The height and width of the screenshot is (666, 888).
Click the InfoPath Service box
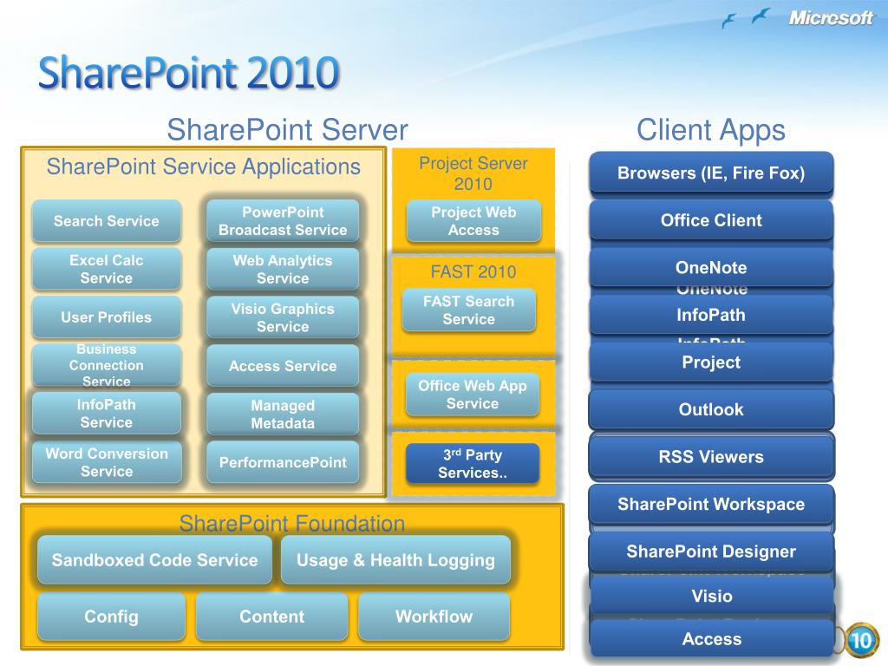coord(107,414)
